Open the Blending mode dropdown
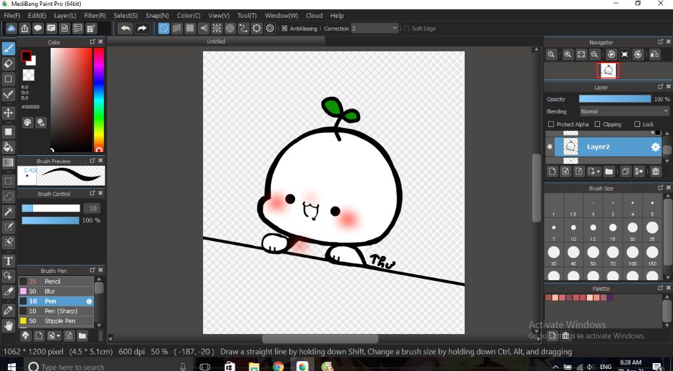This screenshot has width=673, height=371. pos(624,111)
